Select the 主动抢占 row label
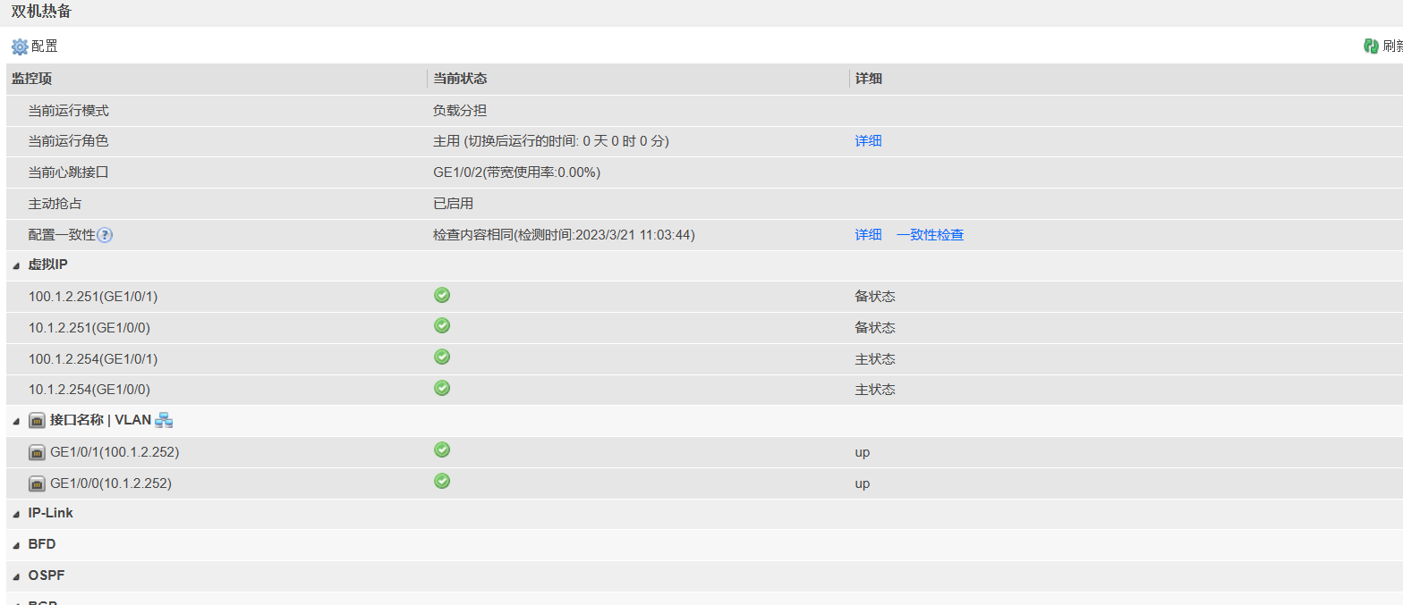This screenshot has width=1403, height=605. tap(55, 204)
